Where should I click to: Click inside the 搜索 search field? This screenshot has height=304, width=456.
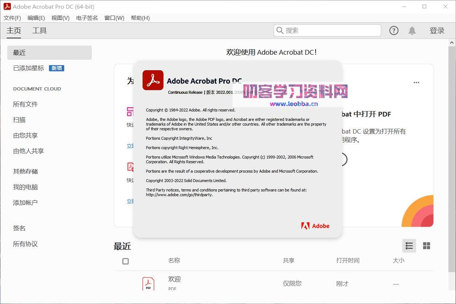pyautogui.click(x=326, y=30)
